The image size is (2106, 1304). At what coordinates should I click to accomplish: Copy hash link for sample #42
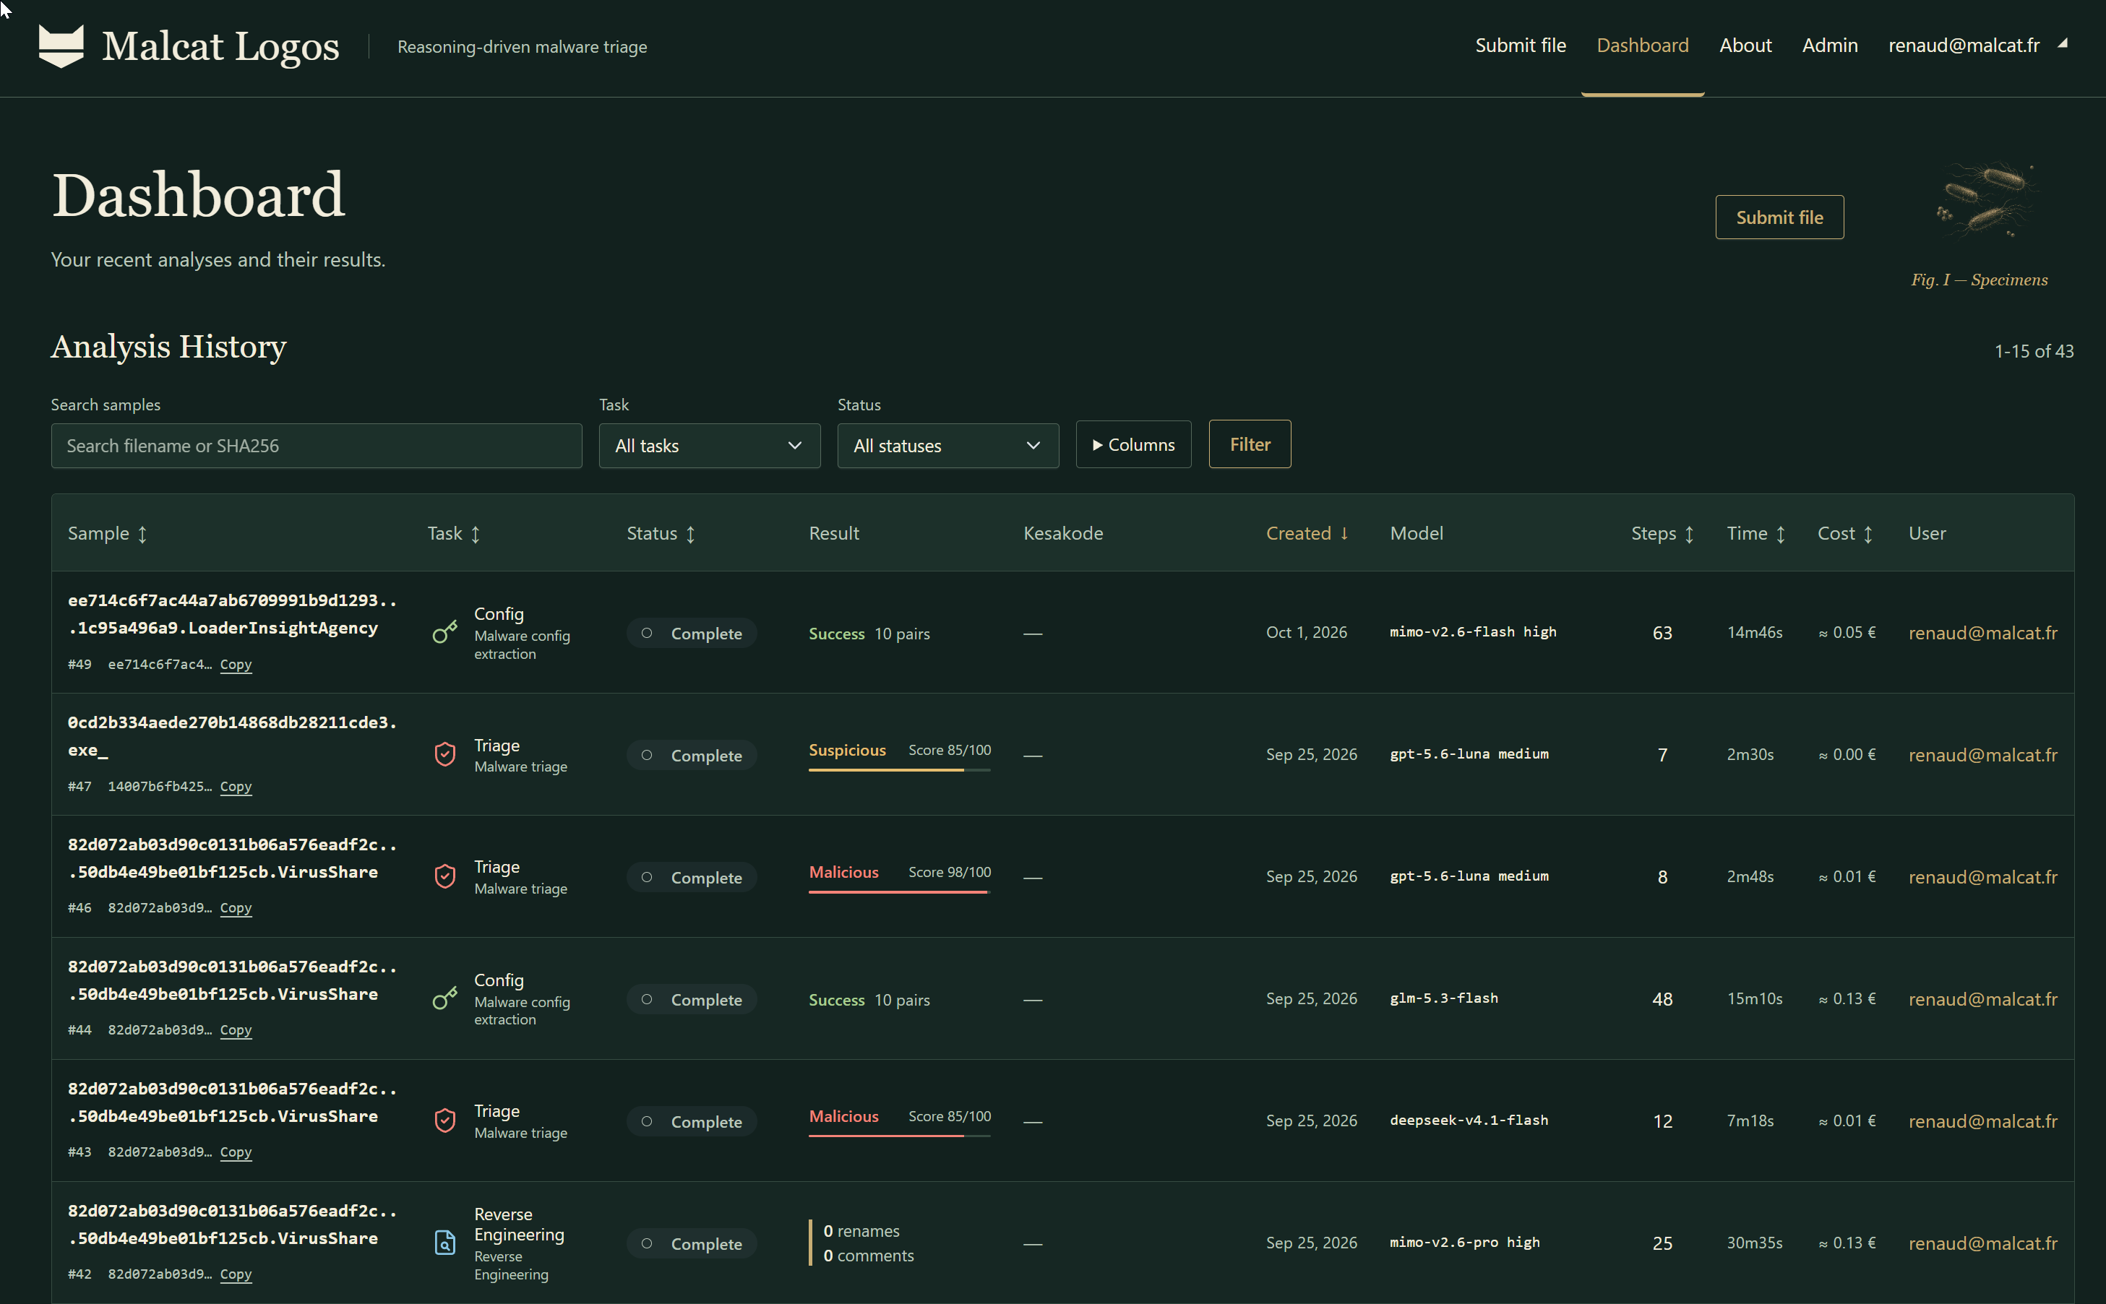[x=236, y=1274]
